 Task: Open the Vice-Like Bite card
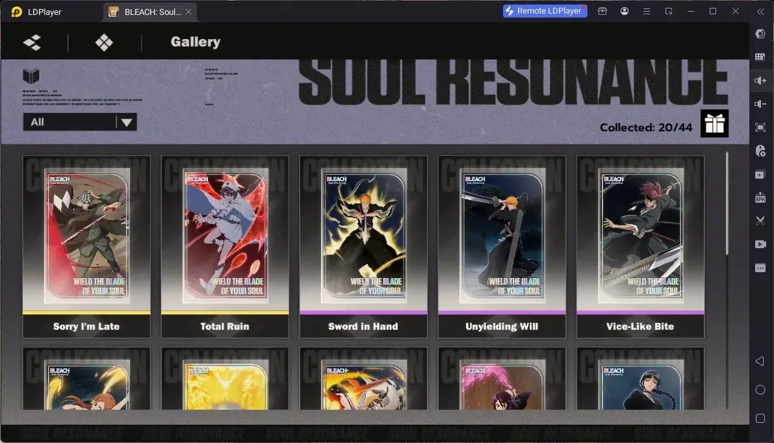pos(640,247)
